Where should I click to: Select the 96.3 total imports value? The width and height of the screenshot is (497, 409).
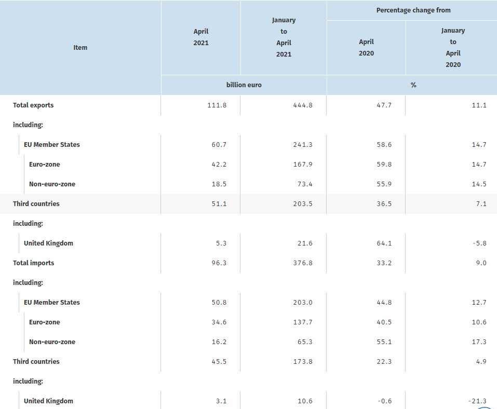pos(219,263)
